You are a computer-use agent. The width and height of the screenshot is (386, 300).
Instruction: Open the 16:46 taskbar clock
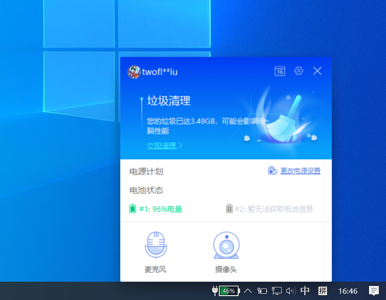(348, 291)
